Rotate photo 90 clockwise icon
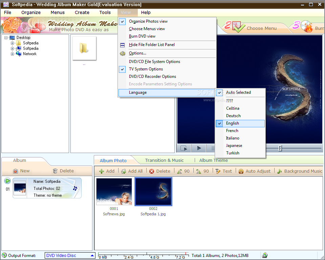The image size is (325, 260). tap(199, 171)
